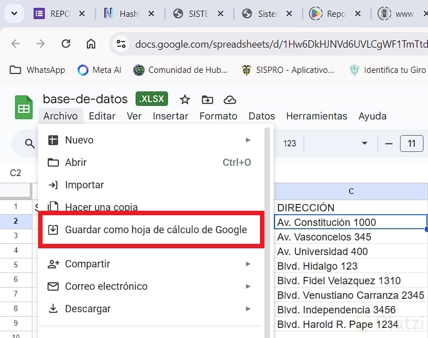Switch to the Repo tab with Play icon
This screenshot has height=338, width=428.
point(336,13)
